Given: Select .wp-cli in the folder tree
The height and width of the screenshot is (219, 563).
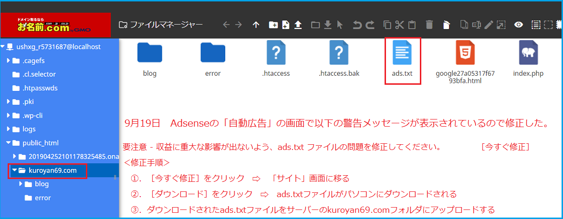Looking at the screenshot, I should pos(32,115).
